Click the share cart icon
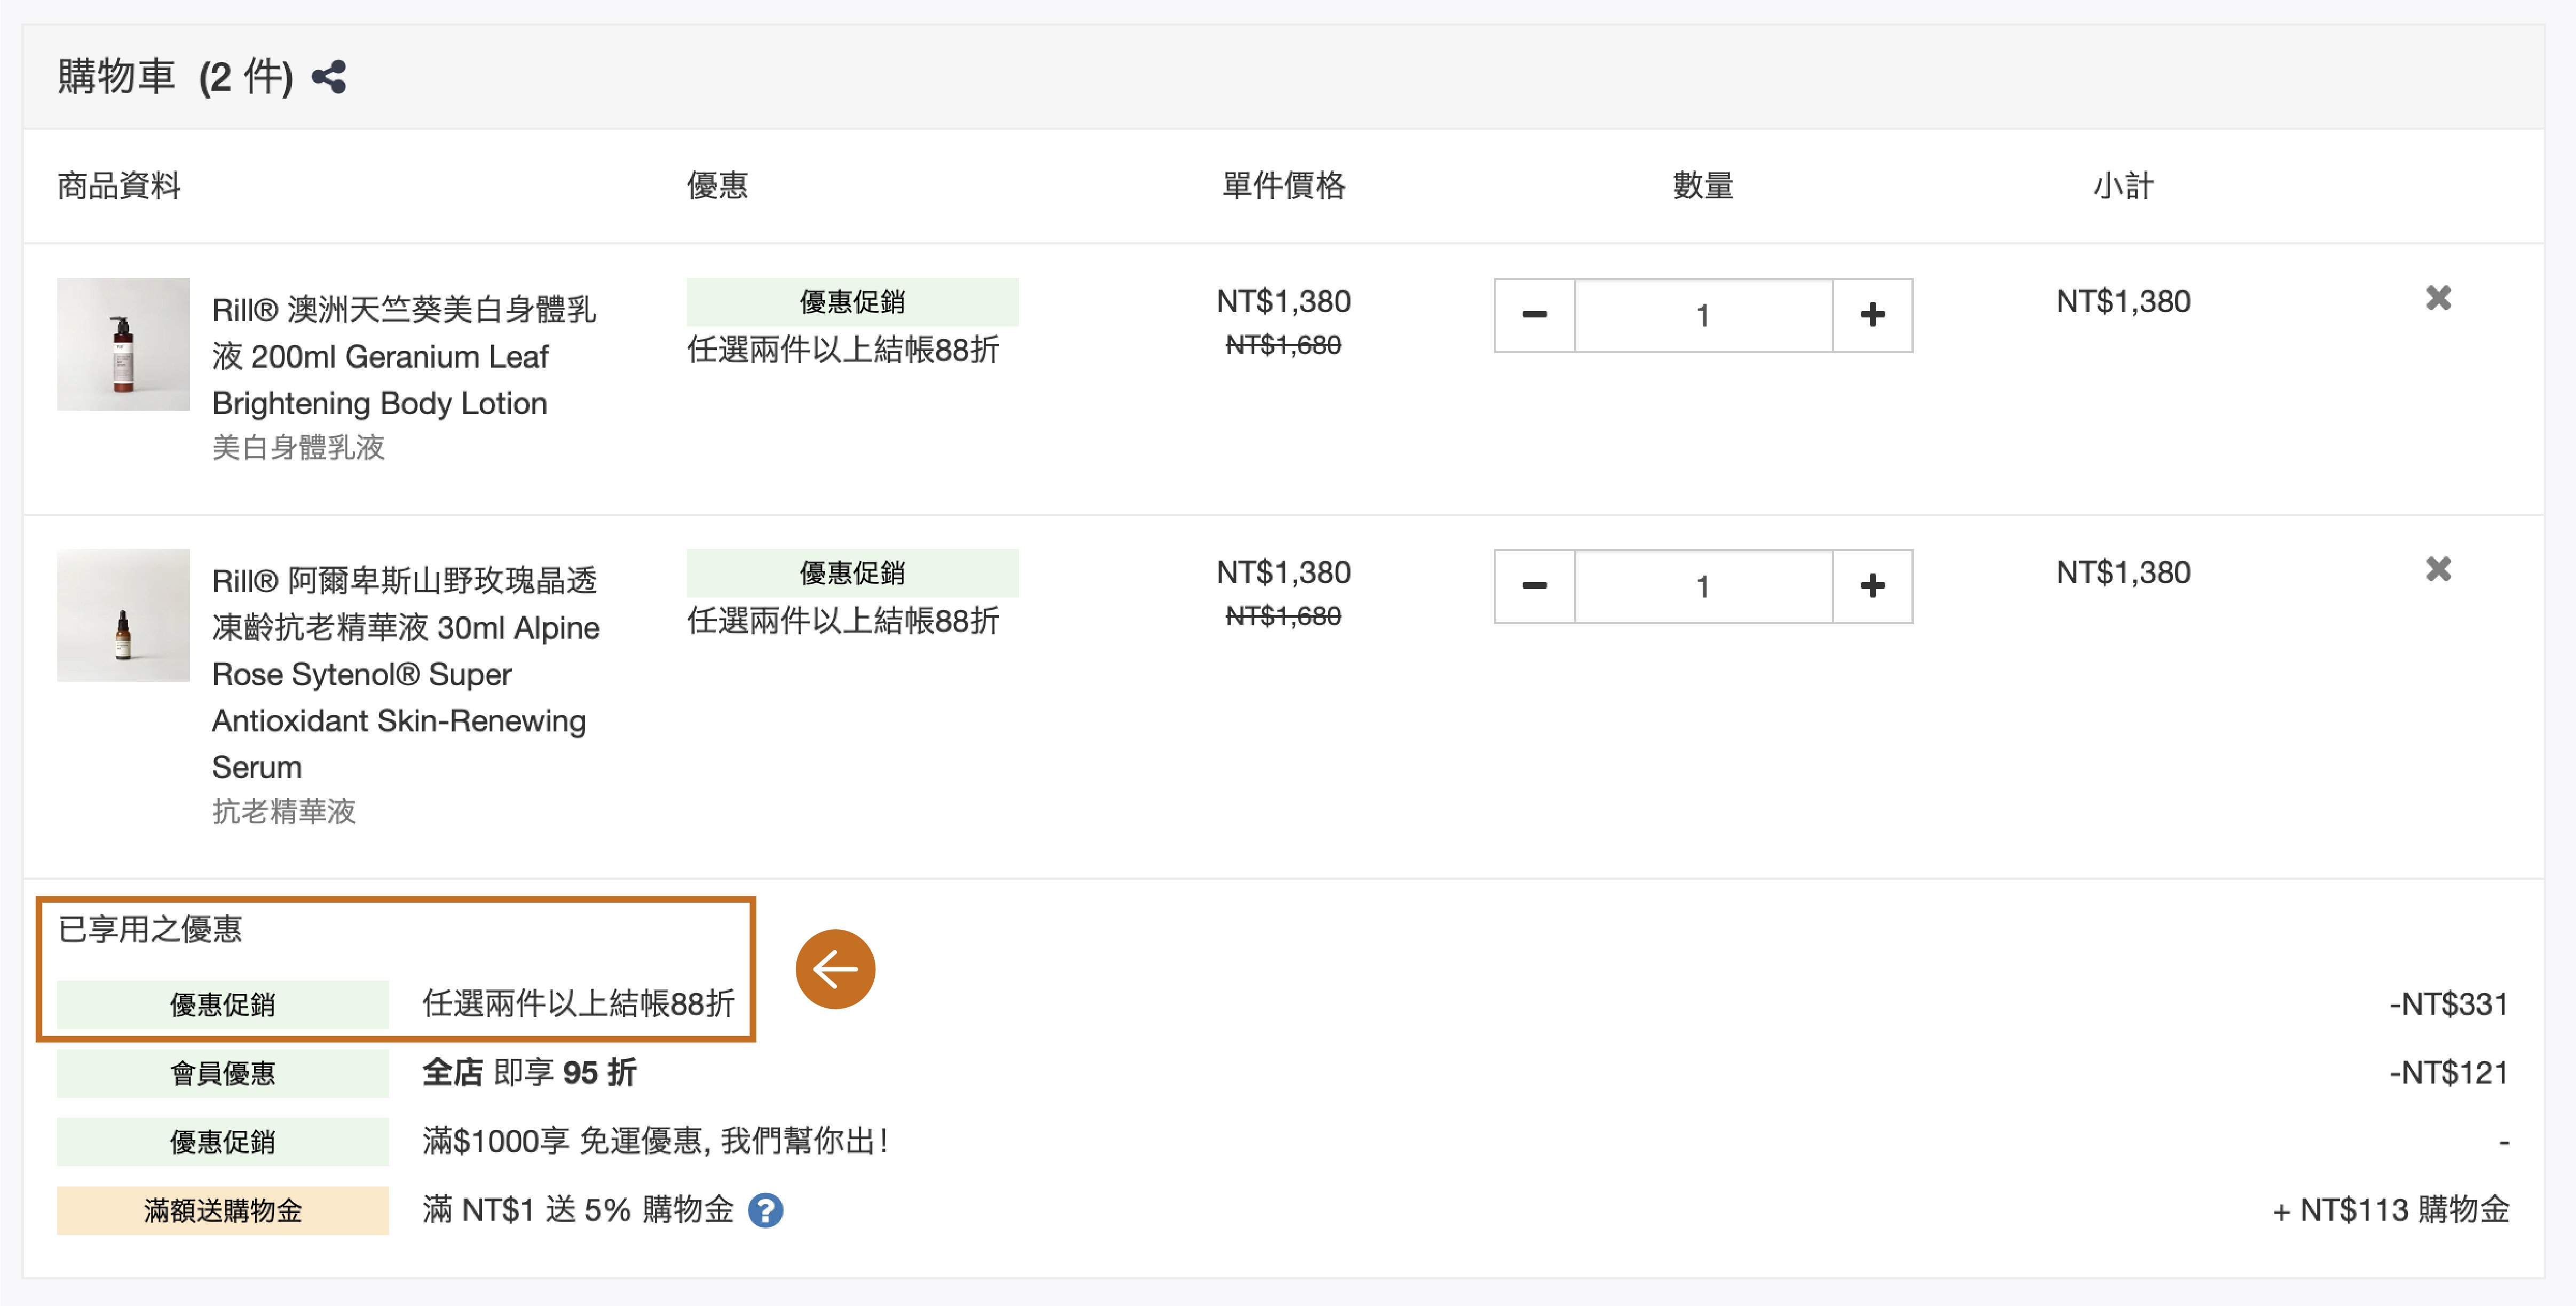Screen dimensions: 2576x1306 [x=329, y=77]
